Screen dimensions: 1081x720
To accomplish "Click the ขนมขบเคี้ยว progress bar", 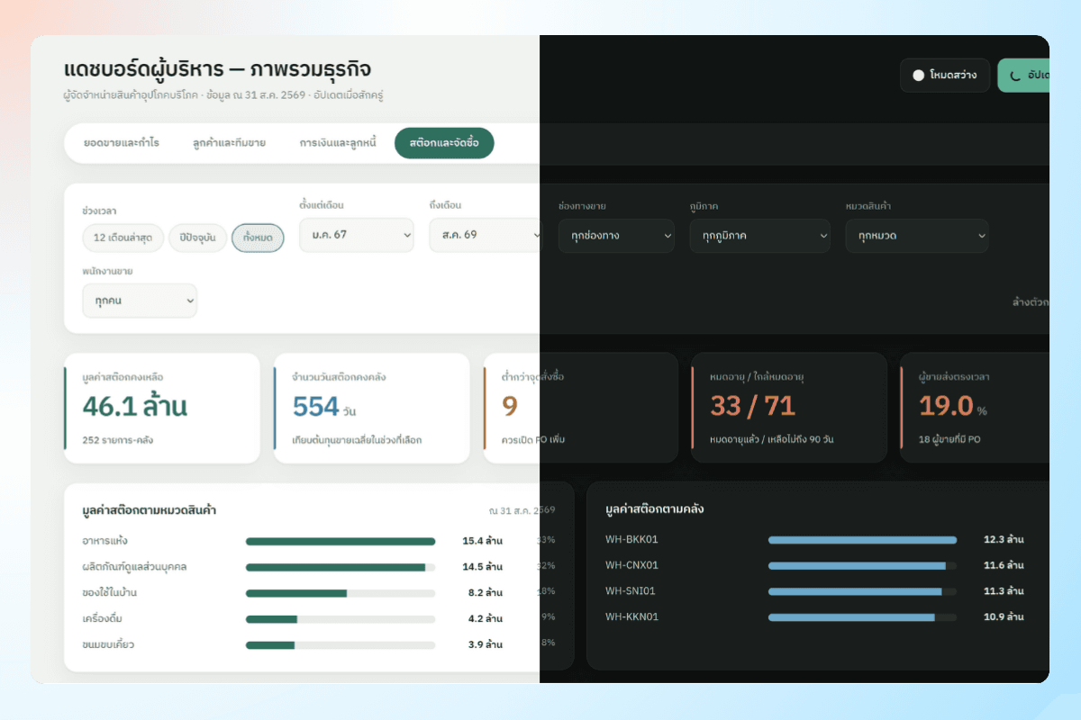I will (x=341, y=645).
